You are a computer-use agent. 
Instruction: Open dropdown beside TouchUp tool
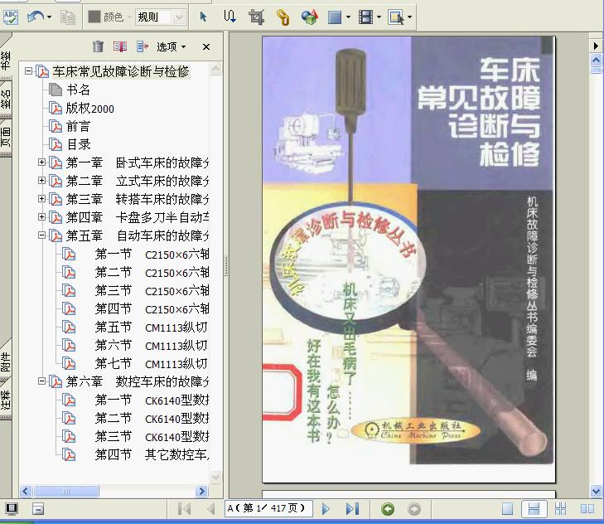(x=410, y=17)
